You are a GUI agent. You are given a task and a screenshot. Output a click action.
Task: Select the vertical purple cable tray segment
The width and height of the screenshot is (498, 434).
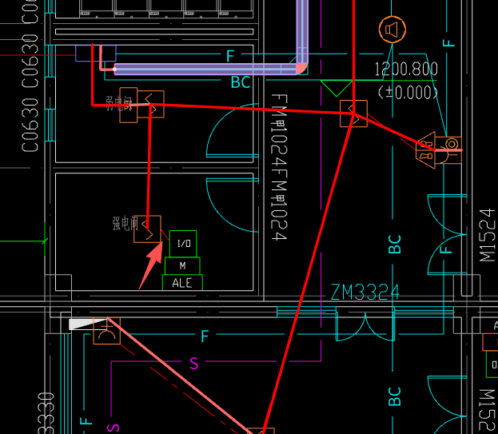(x=302, y=32)
